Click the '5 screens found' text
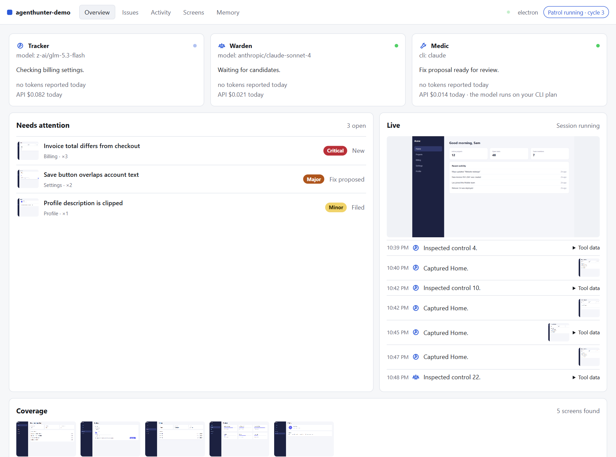 (578, 411)
